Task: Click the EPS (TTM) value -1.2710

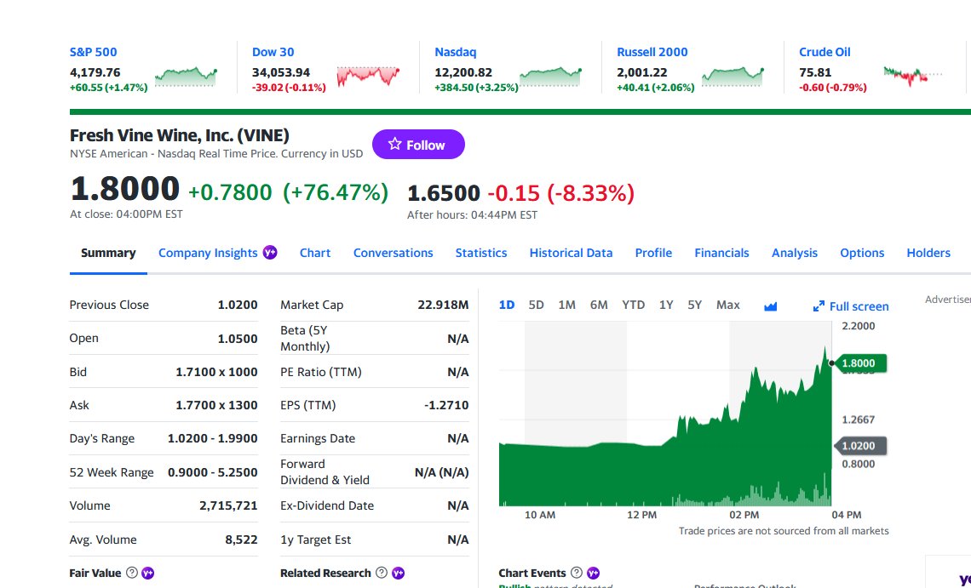Action: coord(446,405)
